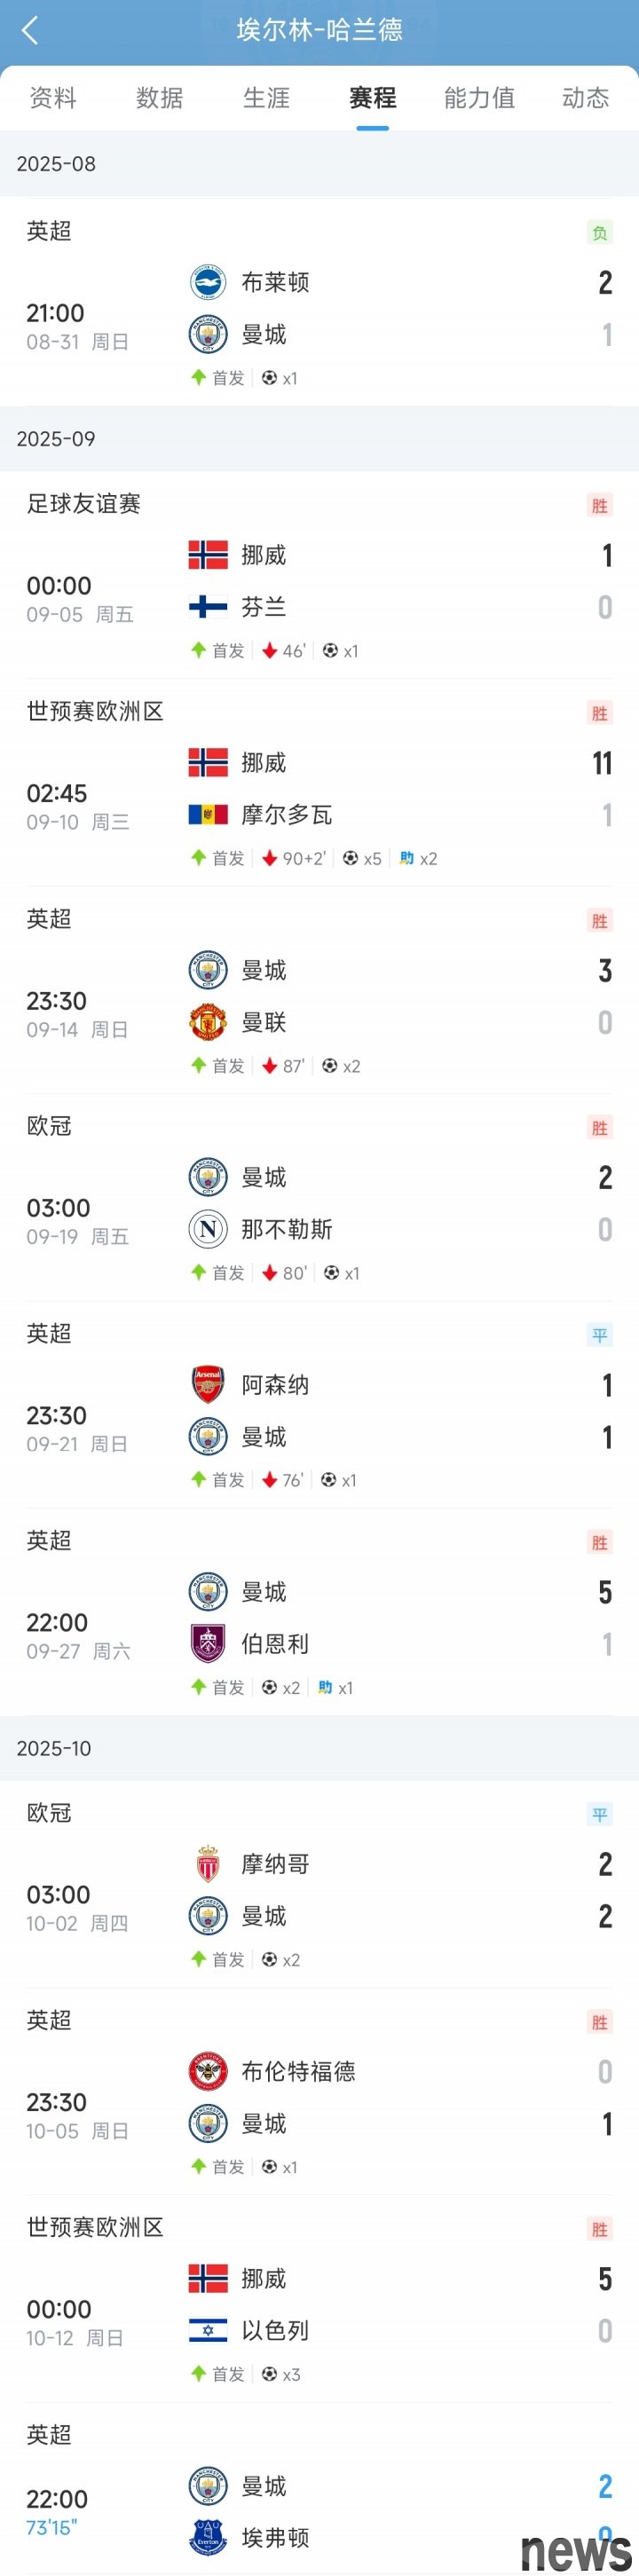Tap the back arrow icon
The height and width of the screenshot is (2576, 639).
pos(30,31)
